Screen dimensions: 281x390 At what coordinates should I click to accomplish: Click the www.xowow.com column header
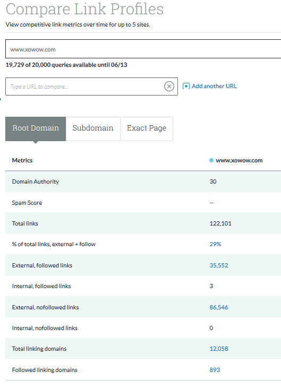pos(239,160)
